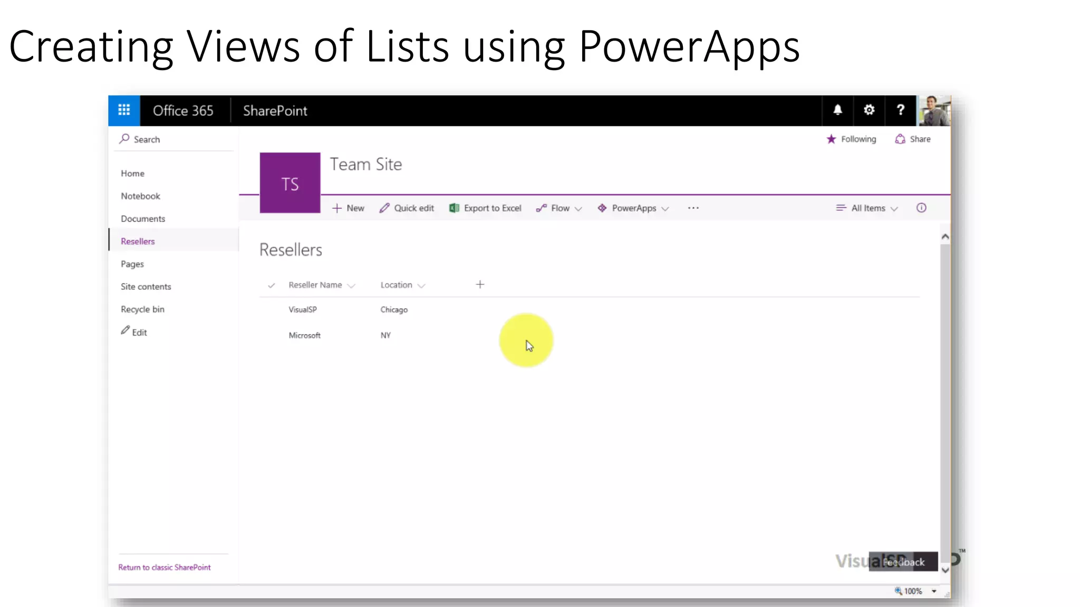Click the Resellers list heading
Screen dimensions: 1080x607
tap(291, 250)
